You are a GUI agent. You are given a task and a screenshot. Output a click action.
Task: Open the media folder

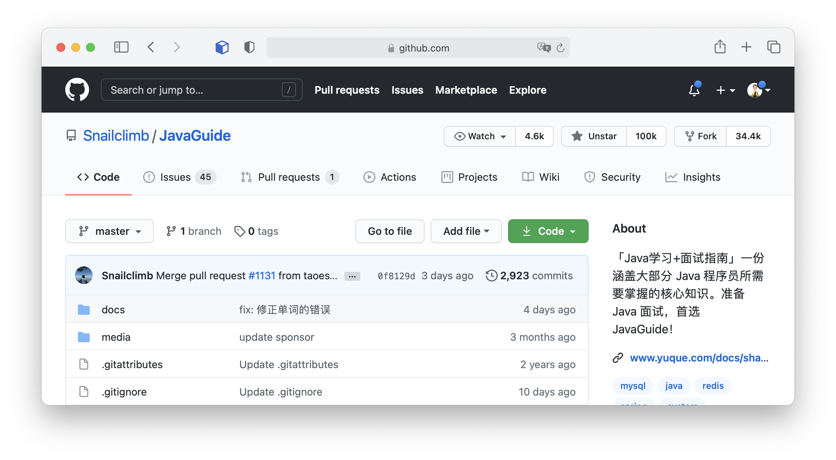coord(116,337)
